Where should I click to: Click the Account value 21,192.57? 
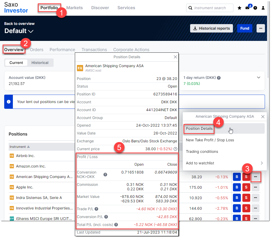pyautogui.click(x=17, y=84)
